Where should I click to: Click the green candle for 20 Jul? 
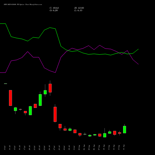(30, 111)
